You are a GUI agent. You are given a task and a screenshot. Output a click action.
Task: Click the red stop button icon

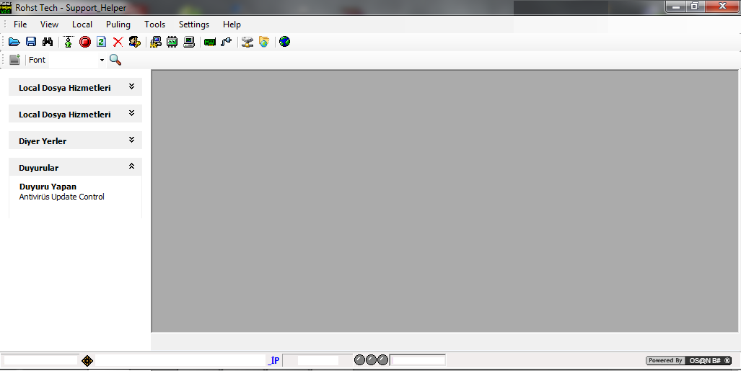[x=85, y=42]
